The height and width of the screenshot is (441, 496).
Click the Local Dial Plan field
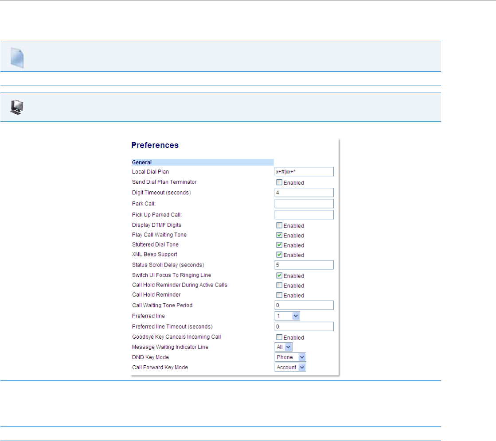tap(304, 171)
